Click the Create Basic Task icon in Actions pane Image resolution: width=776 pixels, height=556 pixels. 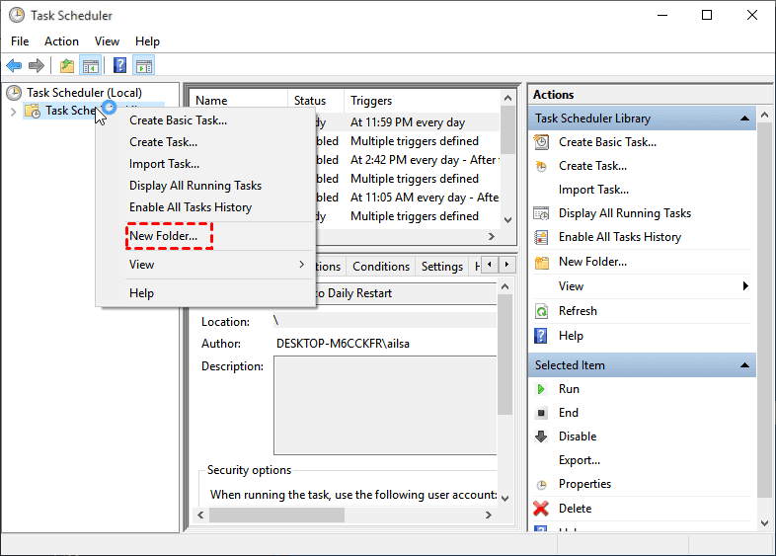[x=541, y=142]
